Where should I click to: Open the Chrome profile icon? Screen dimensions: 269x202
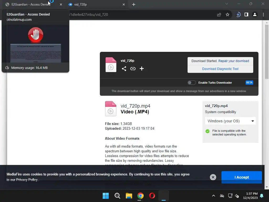click(255, 15)
